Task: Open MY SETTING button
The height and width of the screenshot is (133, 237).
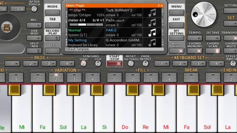Action: (x=176, y=38)
